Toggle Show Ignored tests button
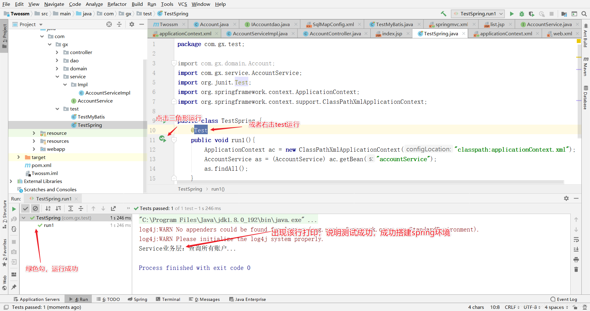Image resolution: width=590 pixels, height=311 pixels. pos(35,208)
